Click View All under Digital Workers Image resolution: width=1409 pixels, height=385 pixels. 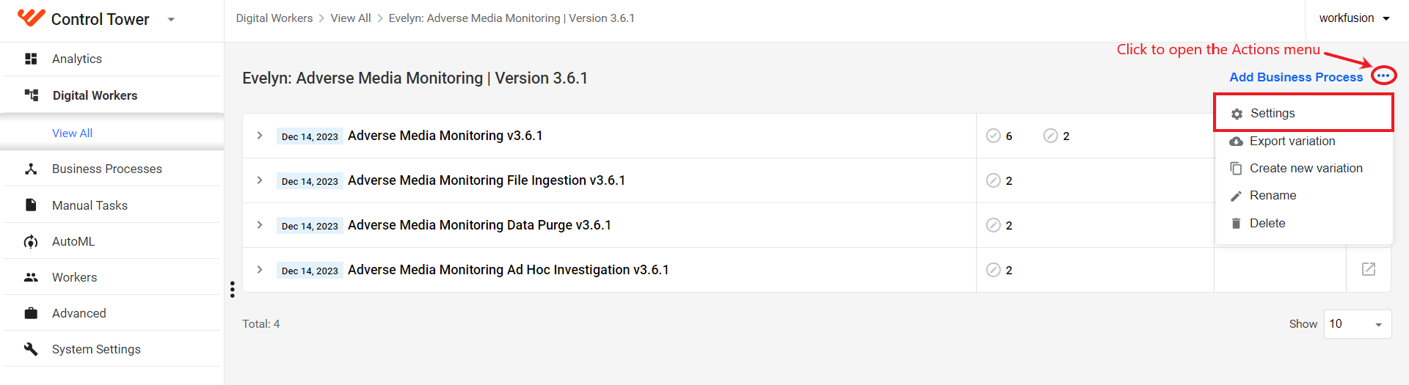pos(72,133)
